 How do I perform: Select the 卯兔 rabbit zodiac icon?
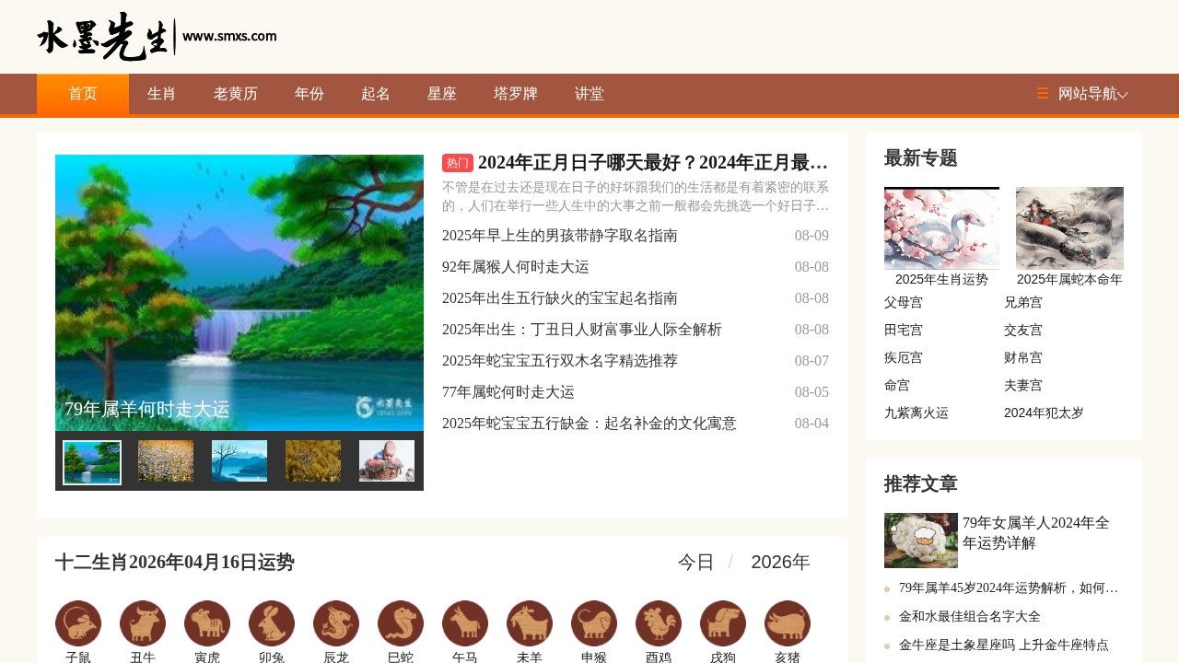tap(272, 622)
